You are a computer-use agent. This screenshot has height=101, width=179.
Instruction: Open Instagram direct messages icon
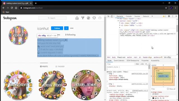click(x=83, y=18)
